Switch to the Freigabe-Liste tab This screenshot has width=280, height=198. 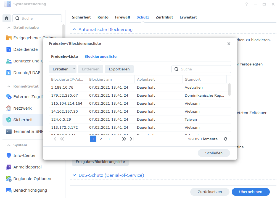coord(64,56)
